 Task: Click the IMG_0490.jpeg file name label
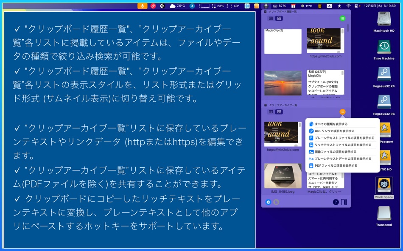coord(283,191)
